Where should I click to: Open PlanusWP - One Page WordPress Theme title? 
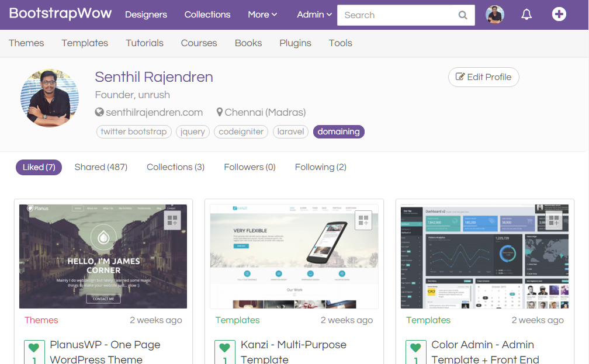[x=105, y=352]
